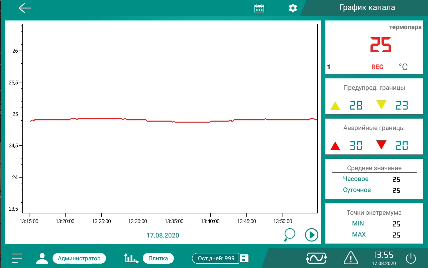Select the Администратор user button
The image size is (428, 268).
pyautogui.click(x=79, y=258)
